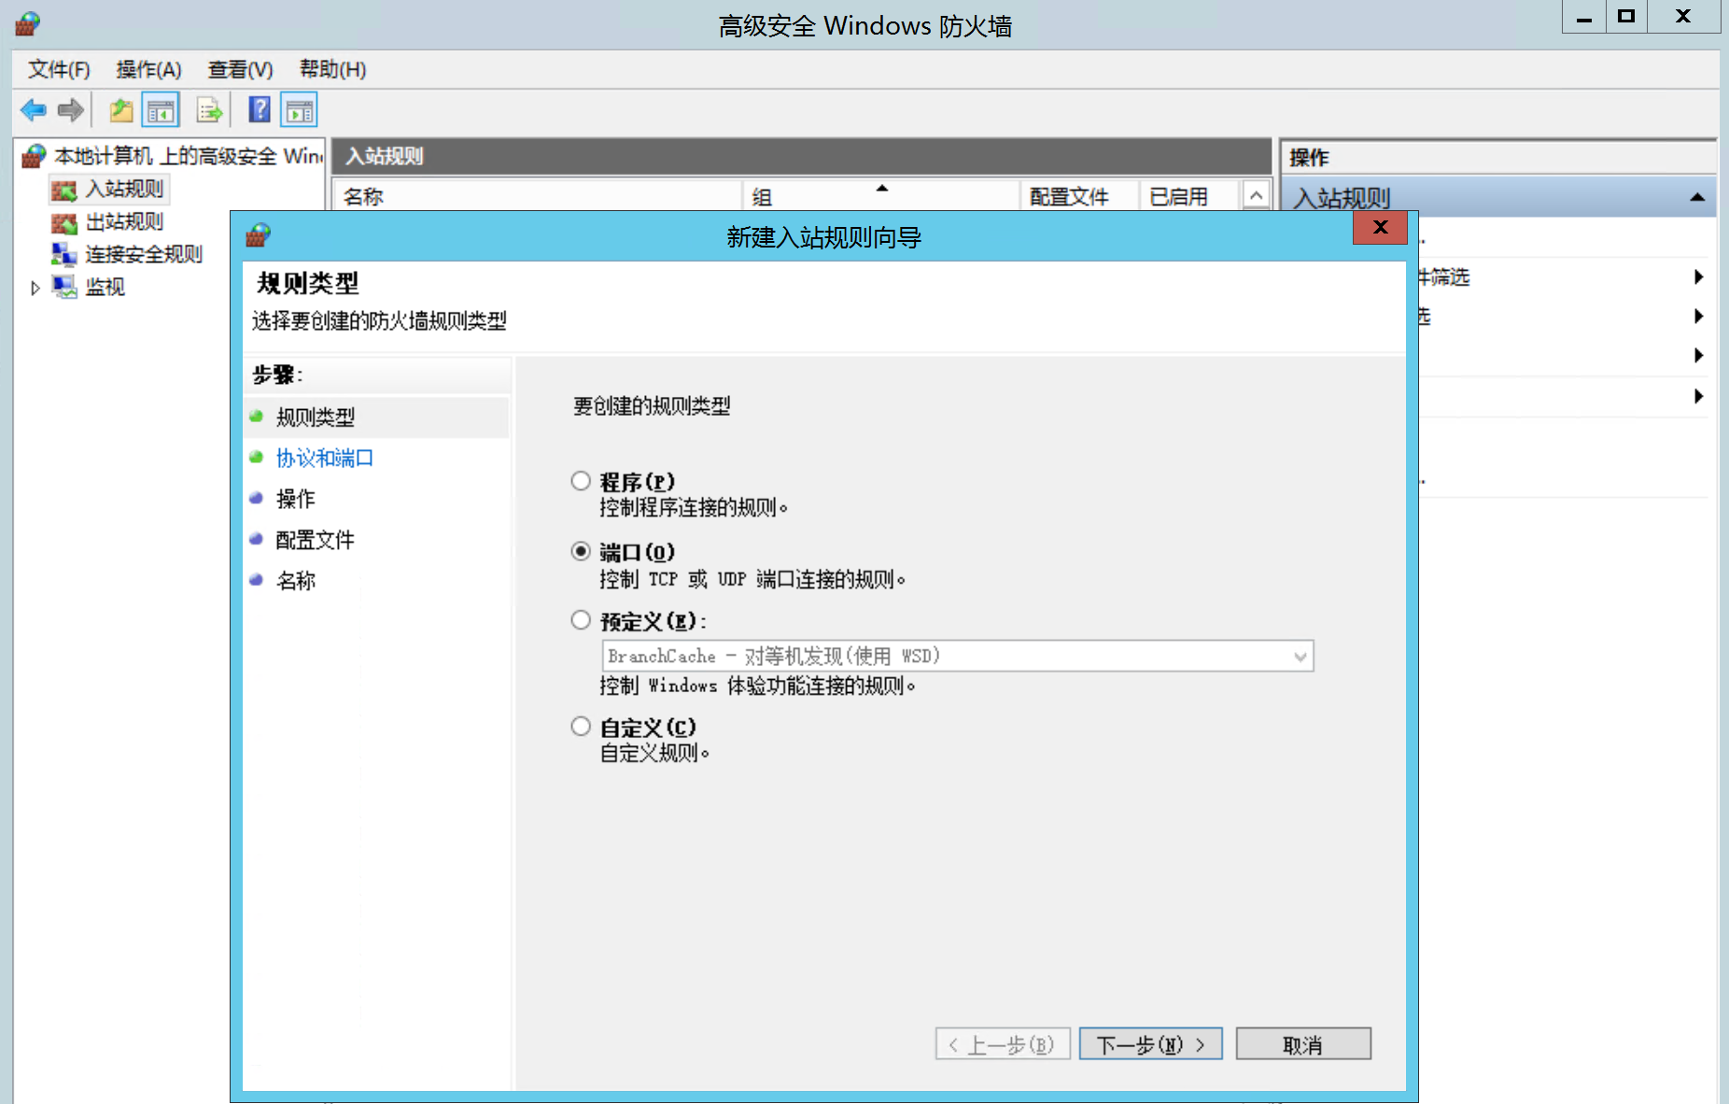Collapse the 入站规则 actions section
The height and width of the screenshot is (1104, 1729).
click(1696, 196)
